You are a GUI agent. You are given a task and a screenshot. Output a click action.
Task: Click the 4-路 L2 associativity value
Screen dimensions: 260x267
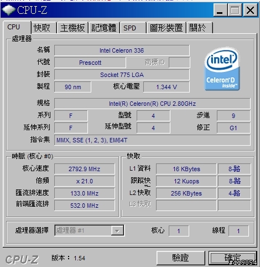234,193
